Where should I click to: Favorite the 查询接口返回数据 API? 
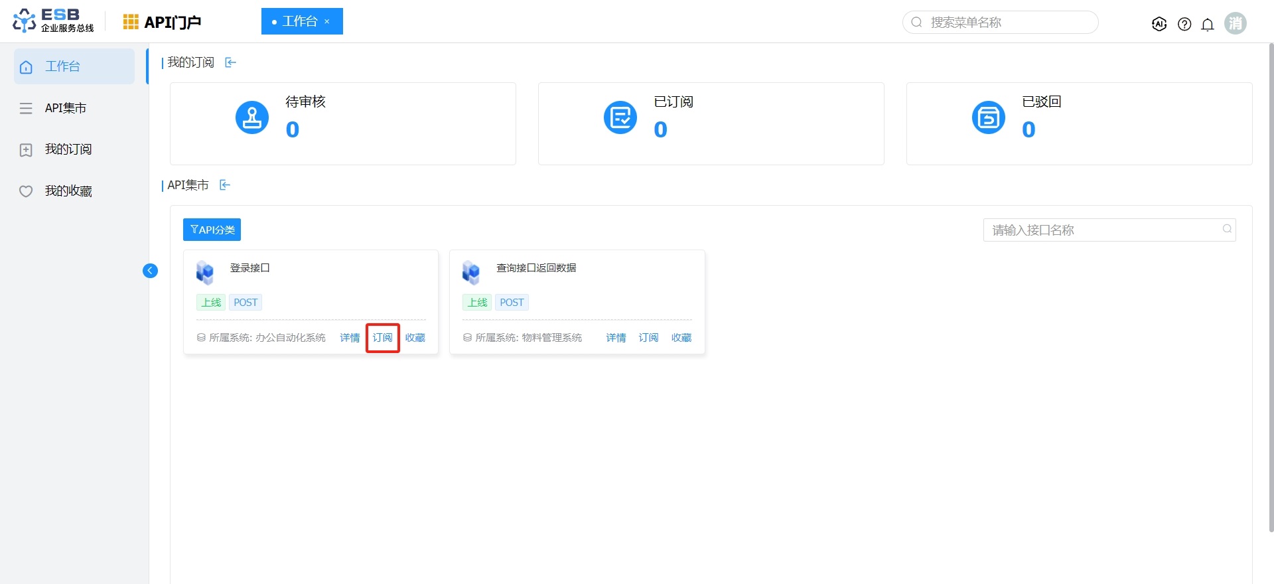pos(681,338)
